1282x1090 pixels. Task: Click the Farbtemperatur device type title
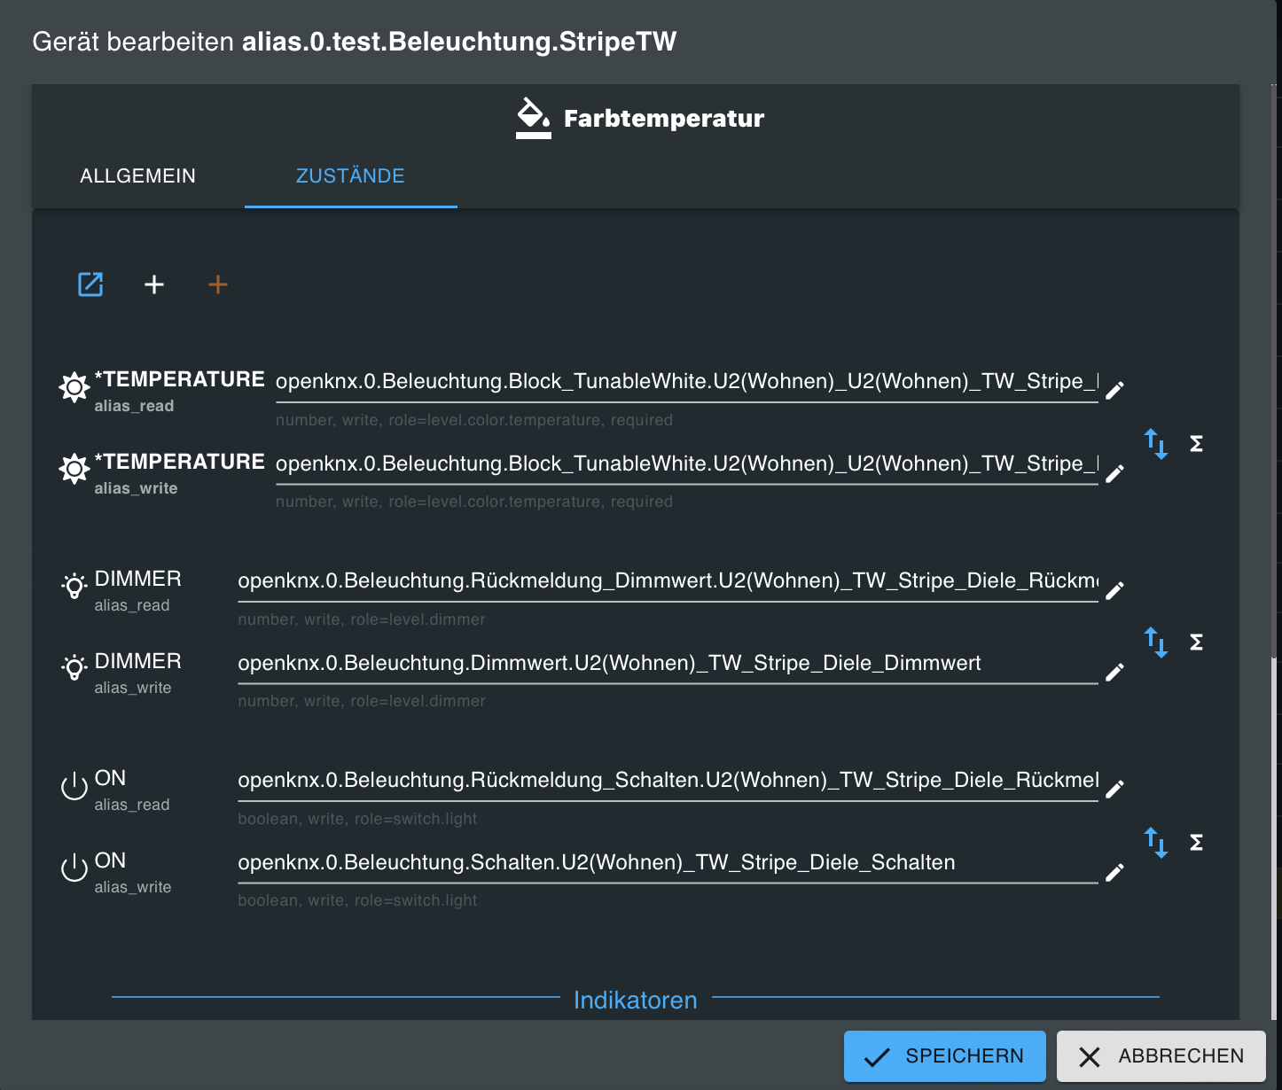[664, 119]
